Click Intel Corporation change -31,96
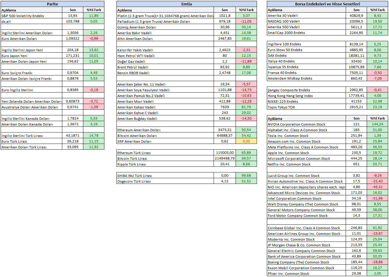 click(x=378, y=198)
